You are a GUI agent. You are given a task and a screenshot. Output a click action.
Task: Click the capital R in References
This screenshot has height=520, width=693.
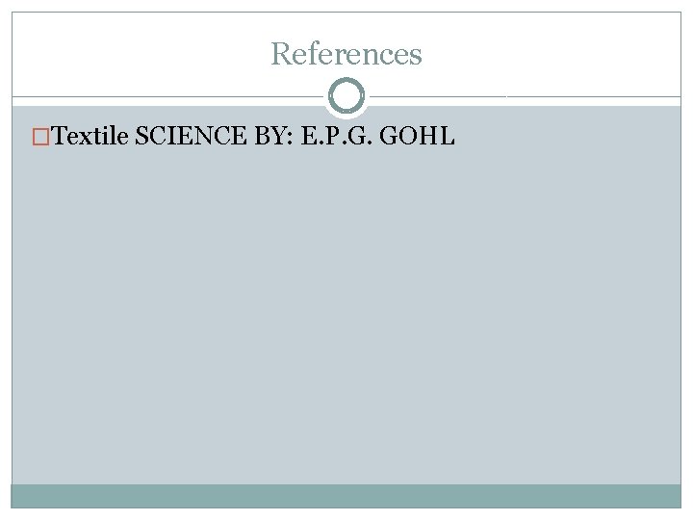[281, 54]
